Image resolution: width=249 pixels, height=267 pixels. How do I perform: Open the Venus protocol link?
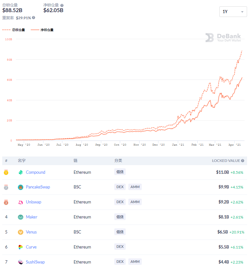click(31, 232)
